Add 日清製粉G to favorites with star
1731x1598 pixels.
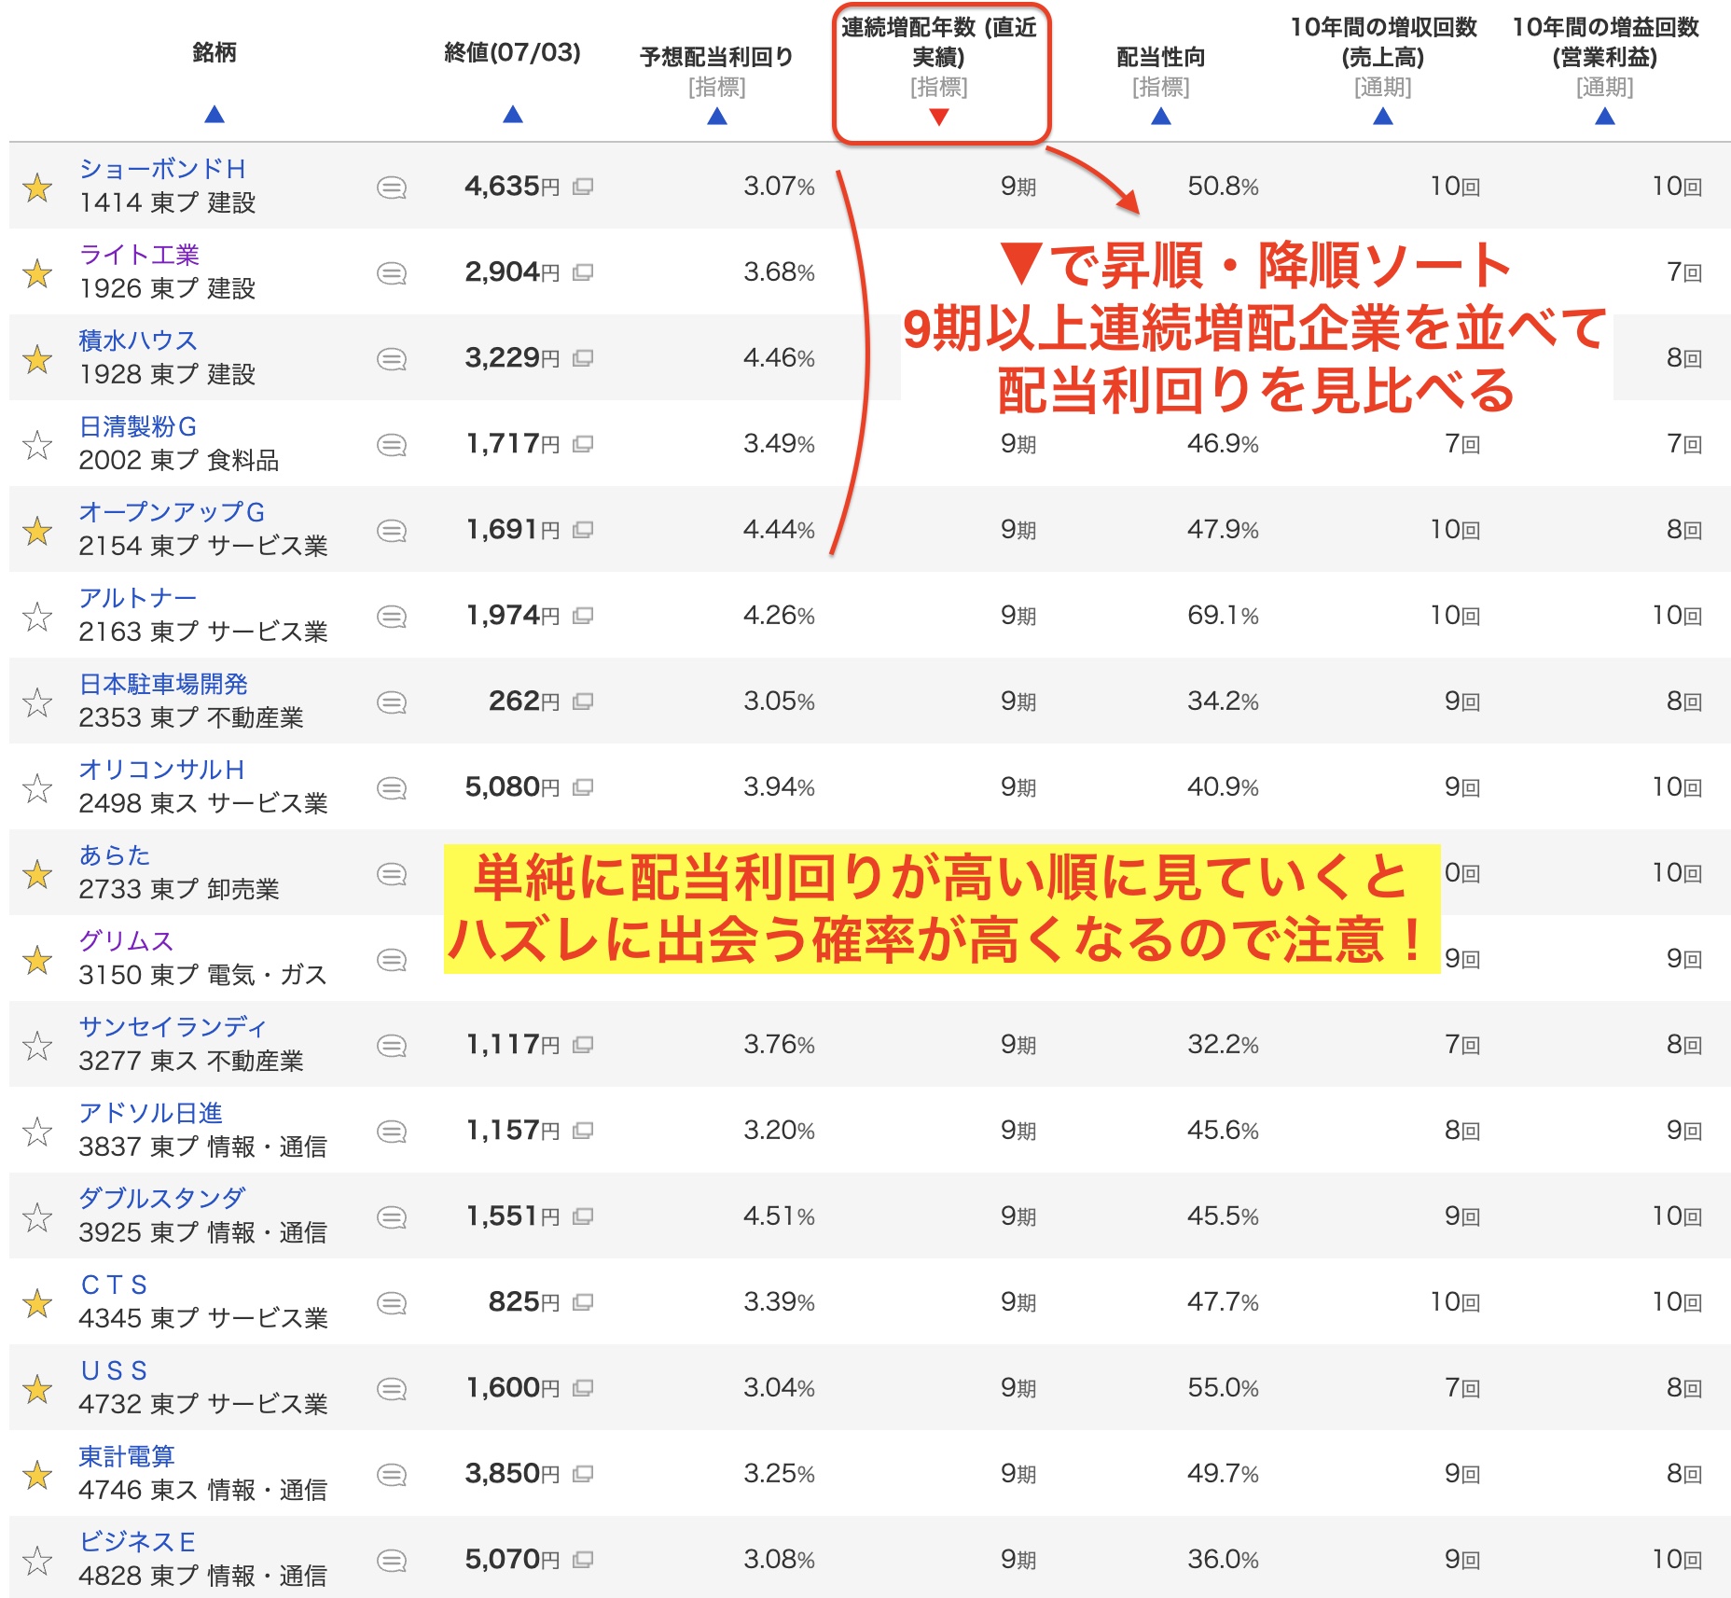37,445
